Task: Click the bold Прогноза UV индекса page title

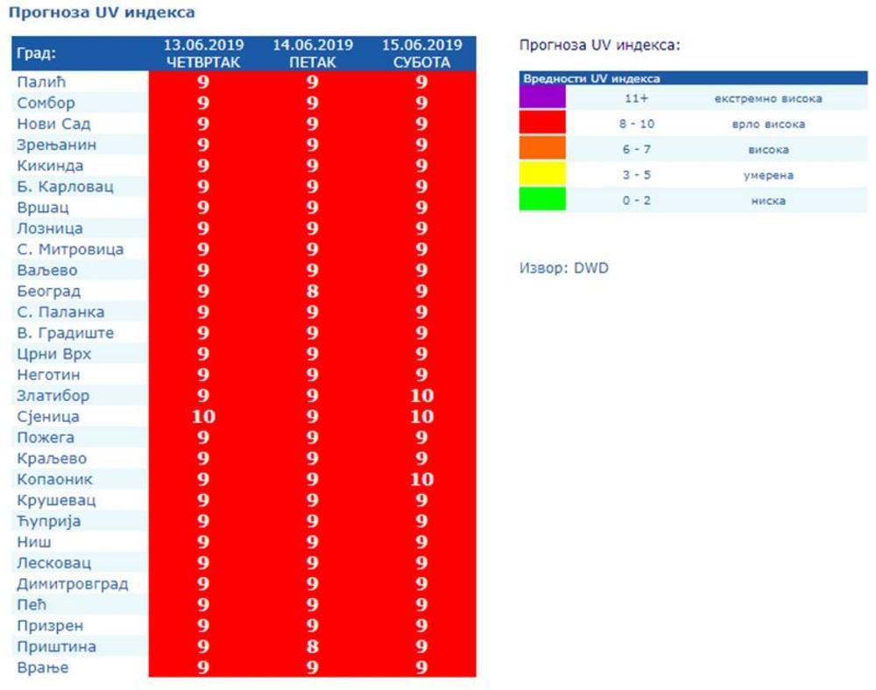Action: pos(102,13)
